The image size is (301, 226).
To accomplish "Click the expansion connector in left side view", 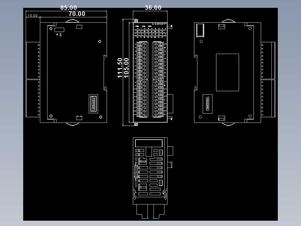I will tap(94, 104).
